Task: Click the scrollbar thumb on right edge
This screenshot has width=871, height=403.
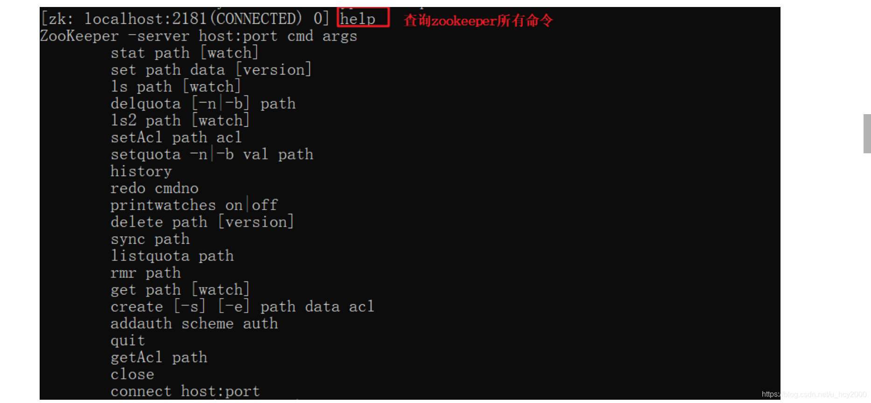Action: coord(867,133)
